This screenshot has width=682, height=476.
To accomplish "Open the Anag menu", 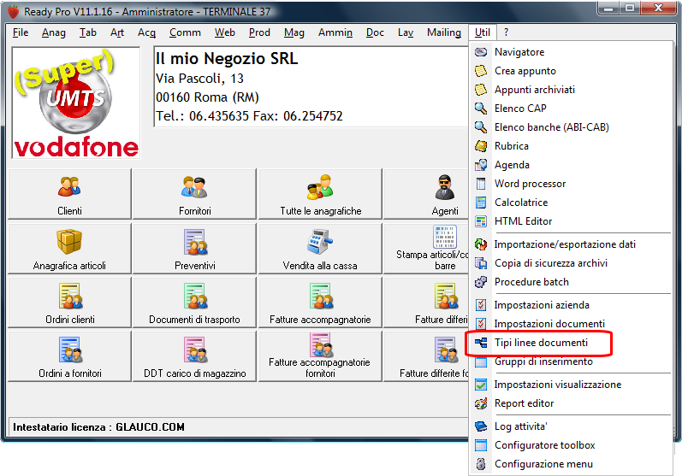I will pos(54,32).
